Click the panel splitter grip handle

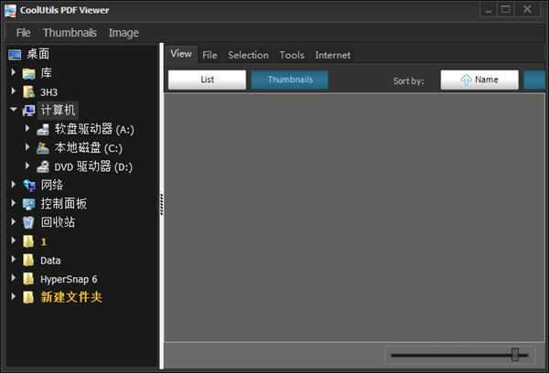(x=161, y=204)
